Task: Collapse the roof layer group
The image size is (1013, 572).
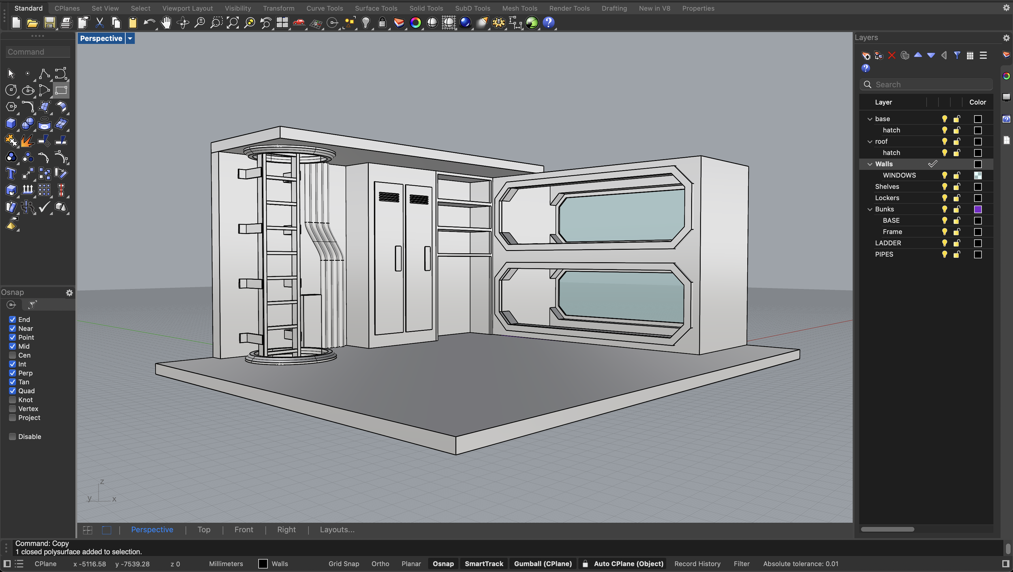Action: pos(870,141)
